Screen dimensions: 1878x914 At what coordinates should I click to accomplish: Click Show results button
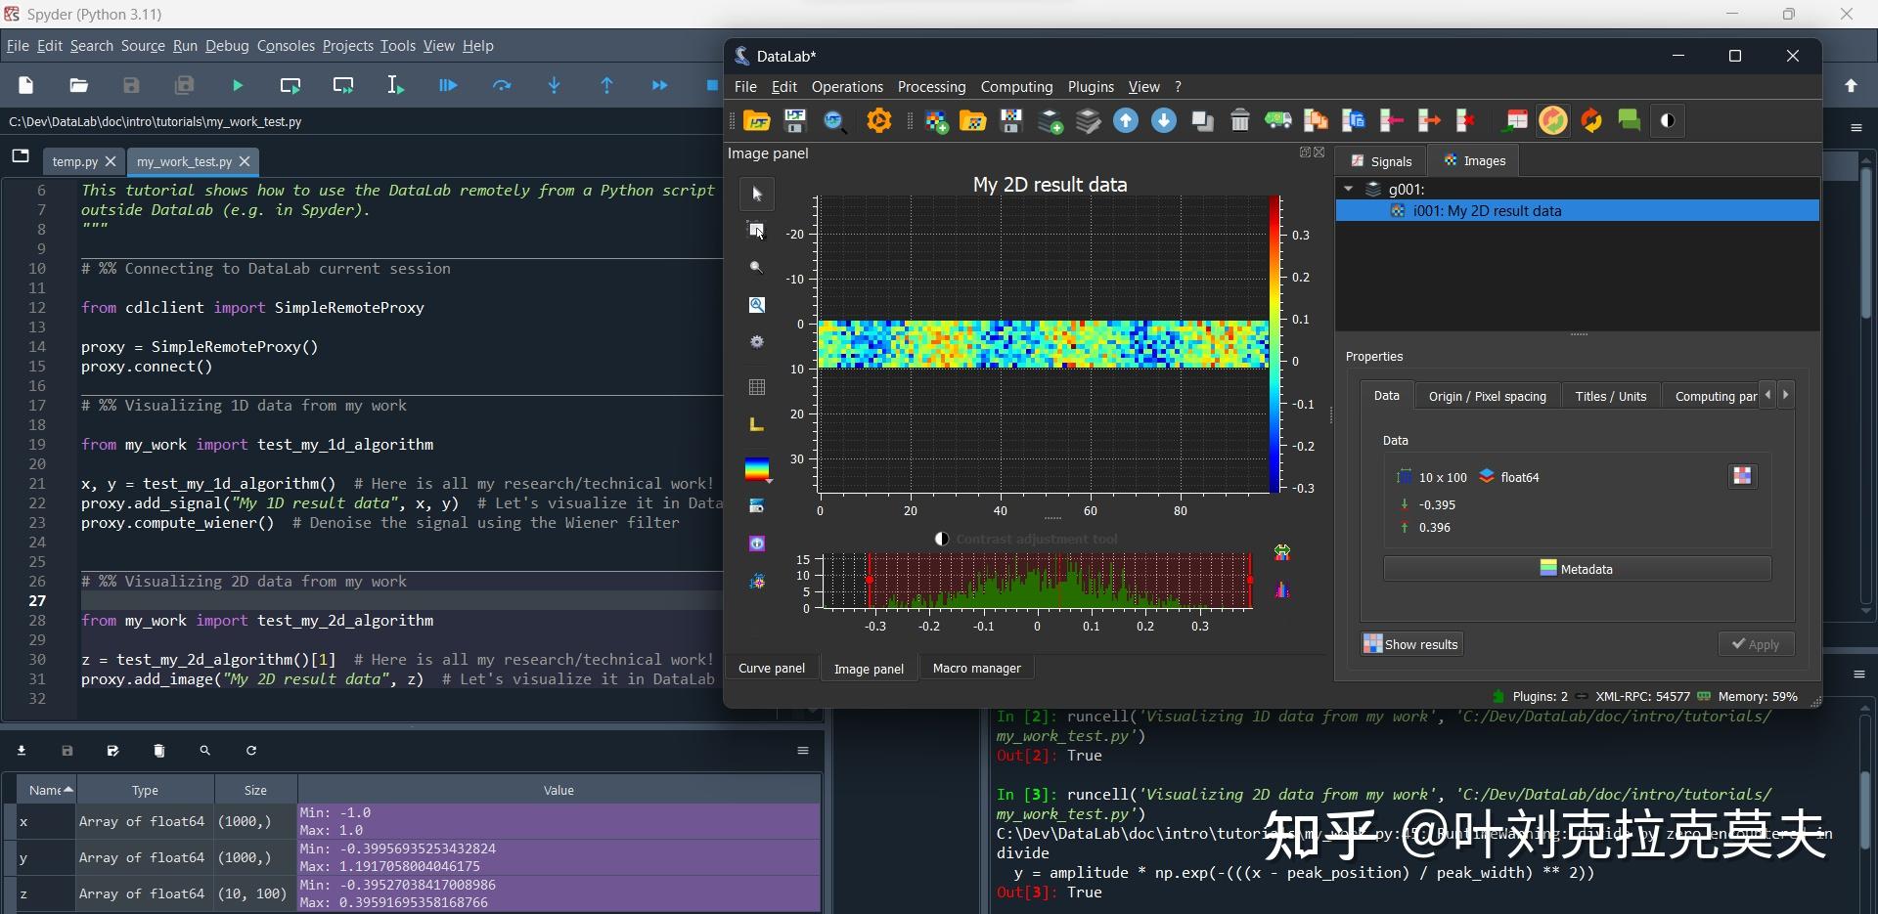click(x=1411, y=644)
